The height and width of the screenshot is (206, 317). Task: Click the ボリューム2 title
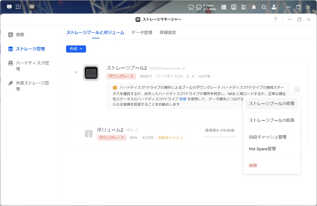tap(110, 130)
